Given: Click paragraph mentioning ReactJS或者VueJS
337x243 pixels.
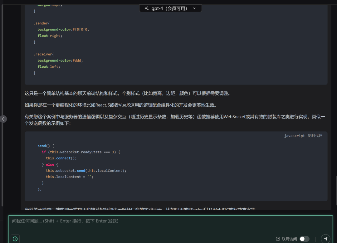Looking at the screenshot, I should click(121, 105).
